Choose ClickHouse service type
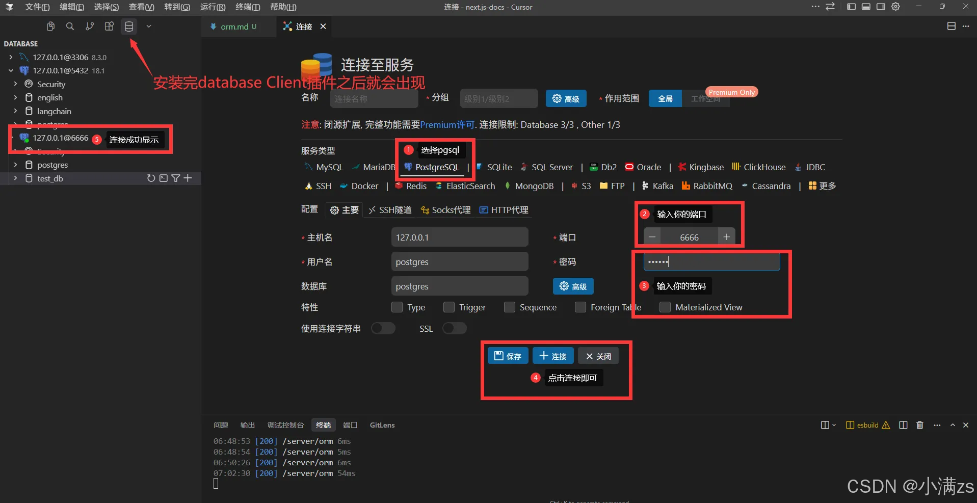The image size is (977, 503). coord(759,167)
